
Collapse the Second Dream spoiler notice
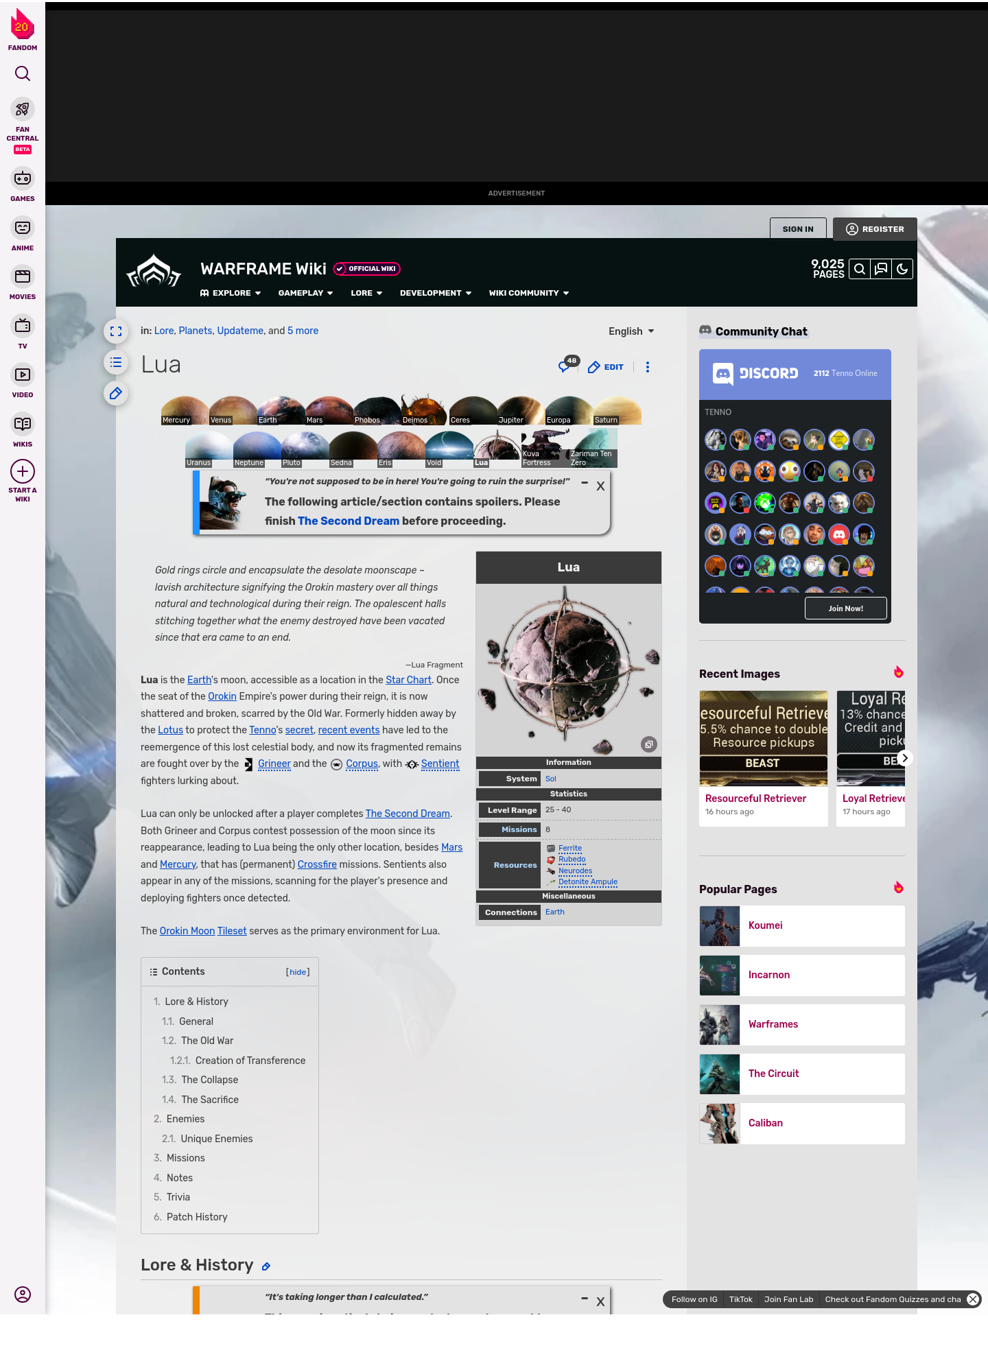pos(584,483)
